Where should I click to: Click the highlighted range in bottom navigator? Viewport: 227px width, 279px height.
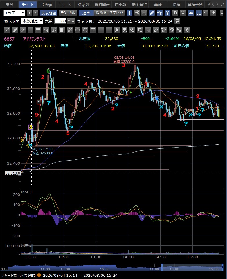pos(192,267)
